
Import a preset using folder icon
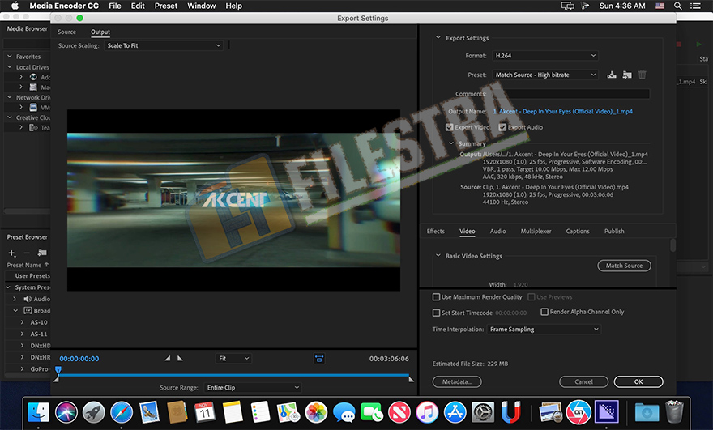[x=627, y=75]
